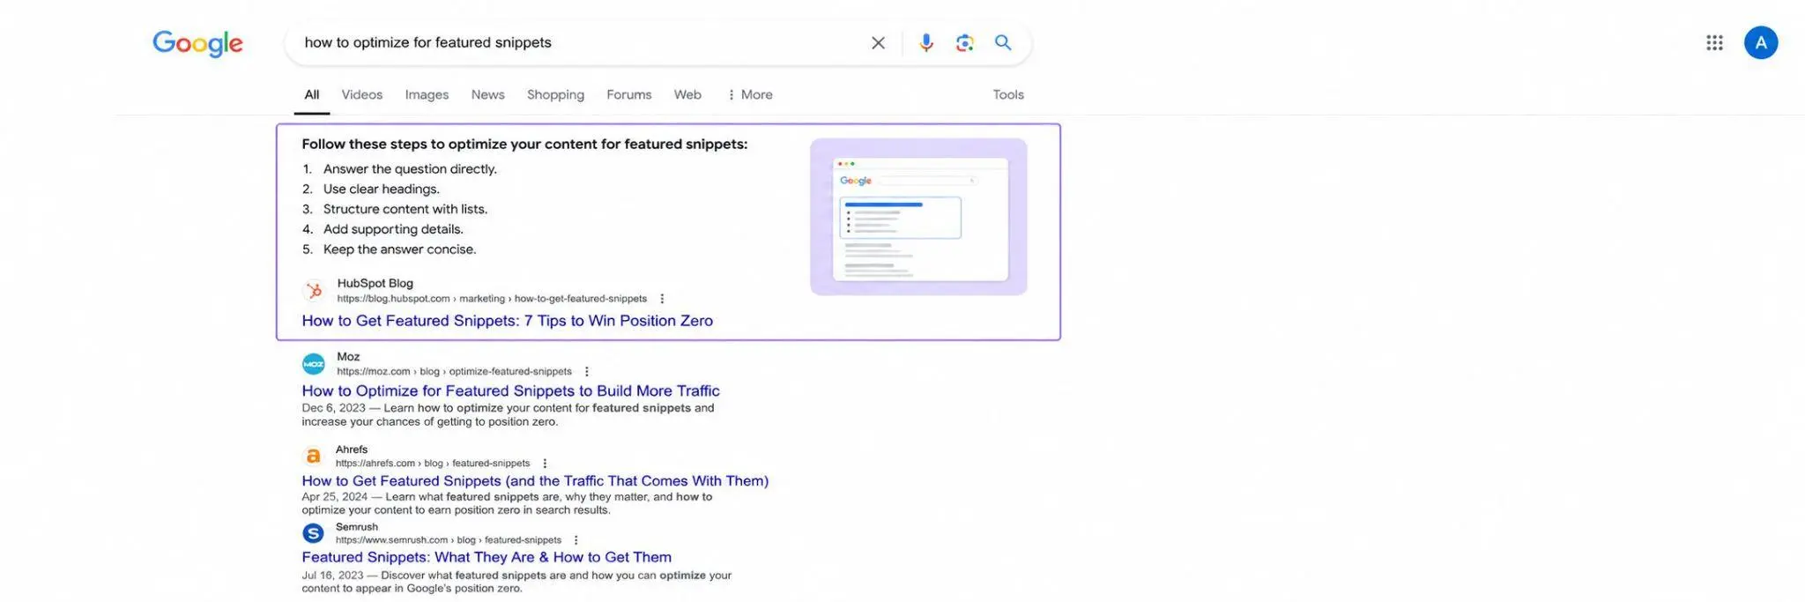Screen dimensions: 1805x602
Task: Click the 'Semrush' site name above its URL
Action: coord(357,526)
